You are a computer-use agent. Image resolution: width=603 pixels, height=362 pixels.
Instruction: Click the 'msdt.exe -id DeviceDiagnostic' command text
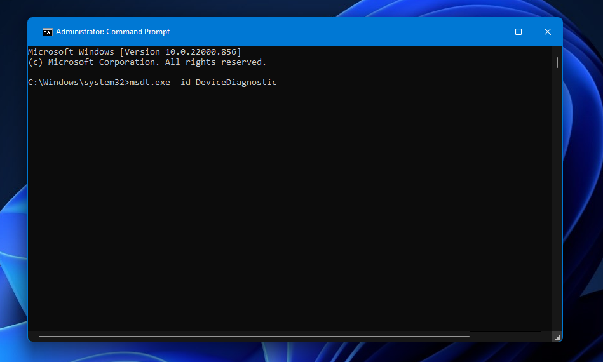tap(203, 82)
